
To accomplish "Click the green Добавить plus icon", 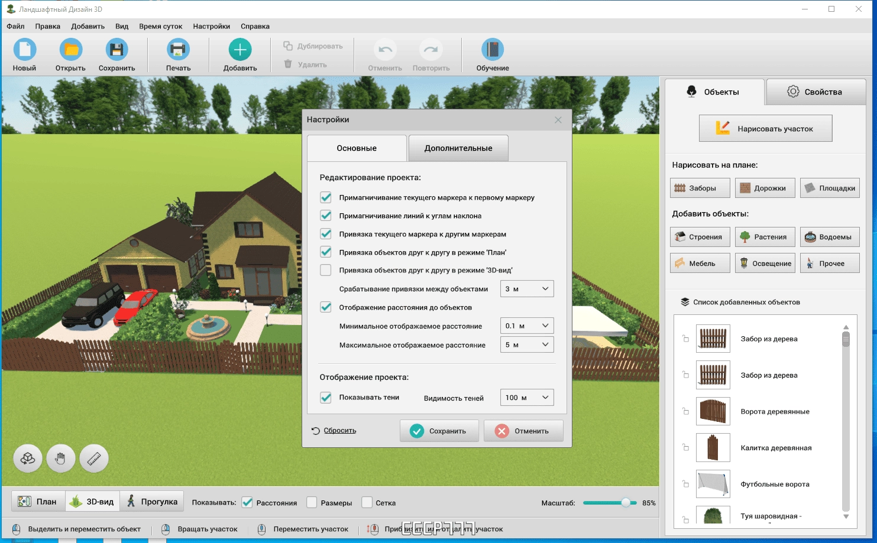I will pyautogui.click(x=240, y=50).
